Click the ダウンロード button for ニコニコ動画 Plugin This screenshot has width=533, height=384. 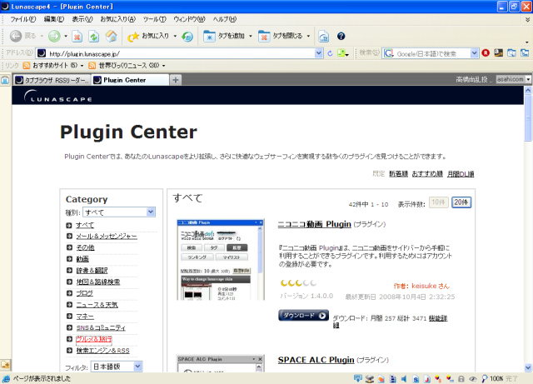pos(303,316)
